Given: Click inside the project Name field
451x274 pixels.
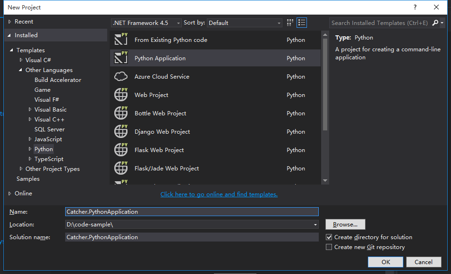Looking at the screenshot, I should coord(189,212).
